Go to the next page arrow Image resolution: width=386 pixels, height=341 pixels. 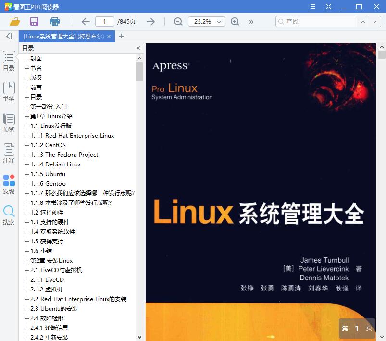pyautogui.click(x=150, y=22)
